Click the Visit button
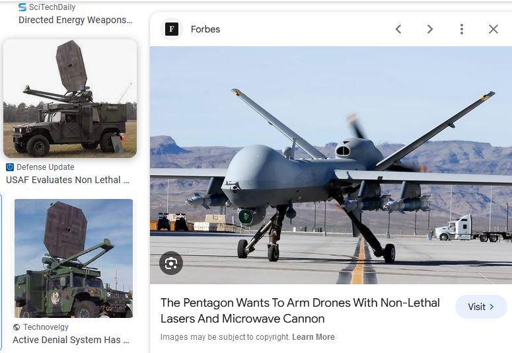The height and width of the screenshot is (353, 512). (481, 307)
